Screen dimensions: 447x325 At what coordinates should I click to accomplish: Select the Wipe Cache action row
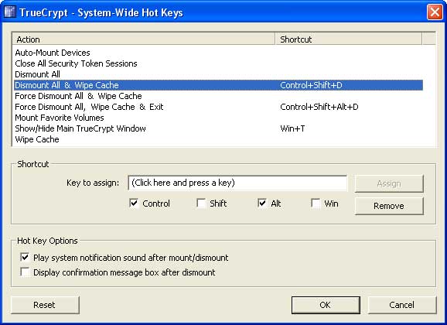tap(218, 139)
